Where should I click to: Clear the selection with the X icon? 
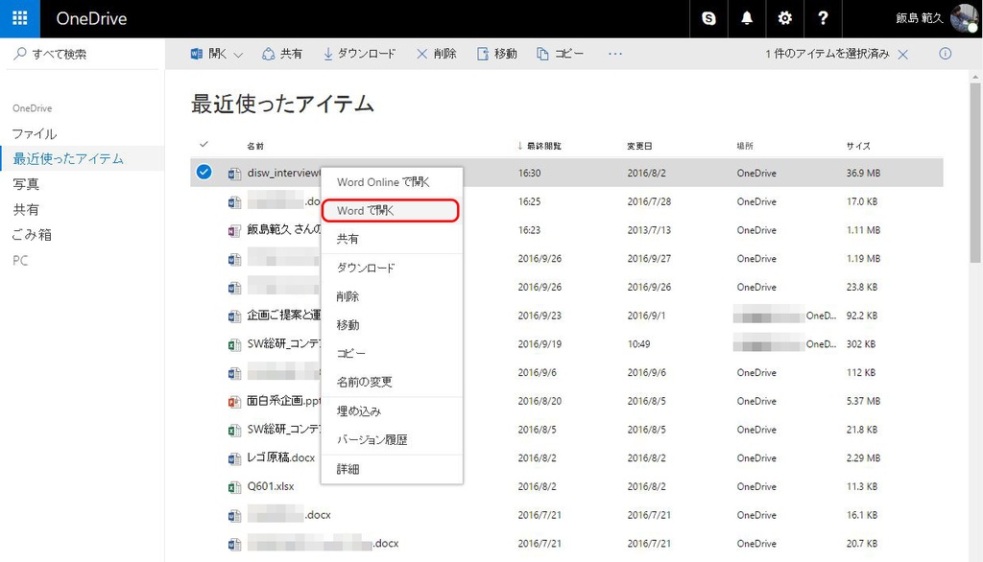point(902,55)
